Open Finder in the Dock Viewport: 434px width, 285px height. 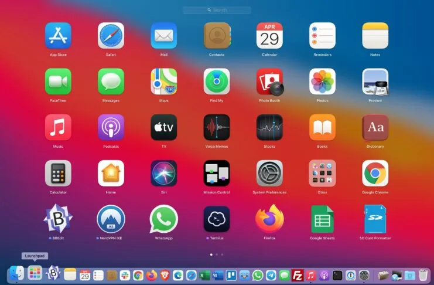tap(17, 273)
